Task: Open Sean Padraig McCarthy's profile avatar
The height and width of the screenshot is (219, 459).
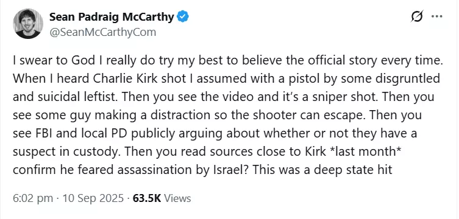Action: click(28, 24)
